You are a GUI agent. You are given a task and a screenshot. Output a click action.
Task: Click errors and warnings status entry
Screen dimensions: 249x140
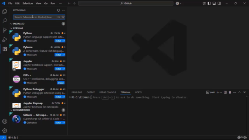(x=13, y=138)
